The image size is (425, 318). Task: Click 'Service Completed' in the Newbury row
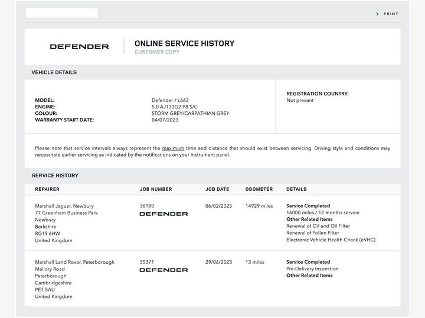308,206
